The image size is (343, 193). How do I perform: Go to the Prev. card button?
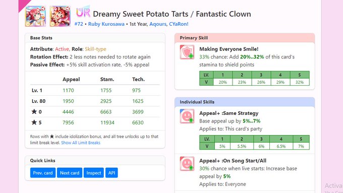(x=43, y=173)
